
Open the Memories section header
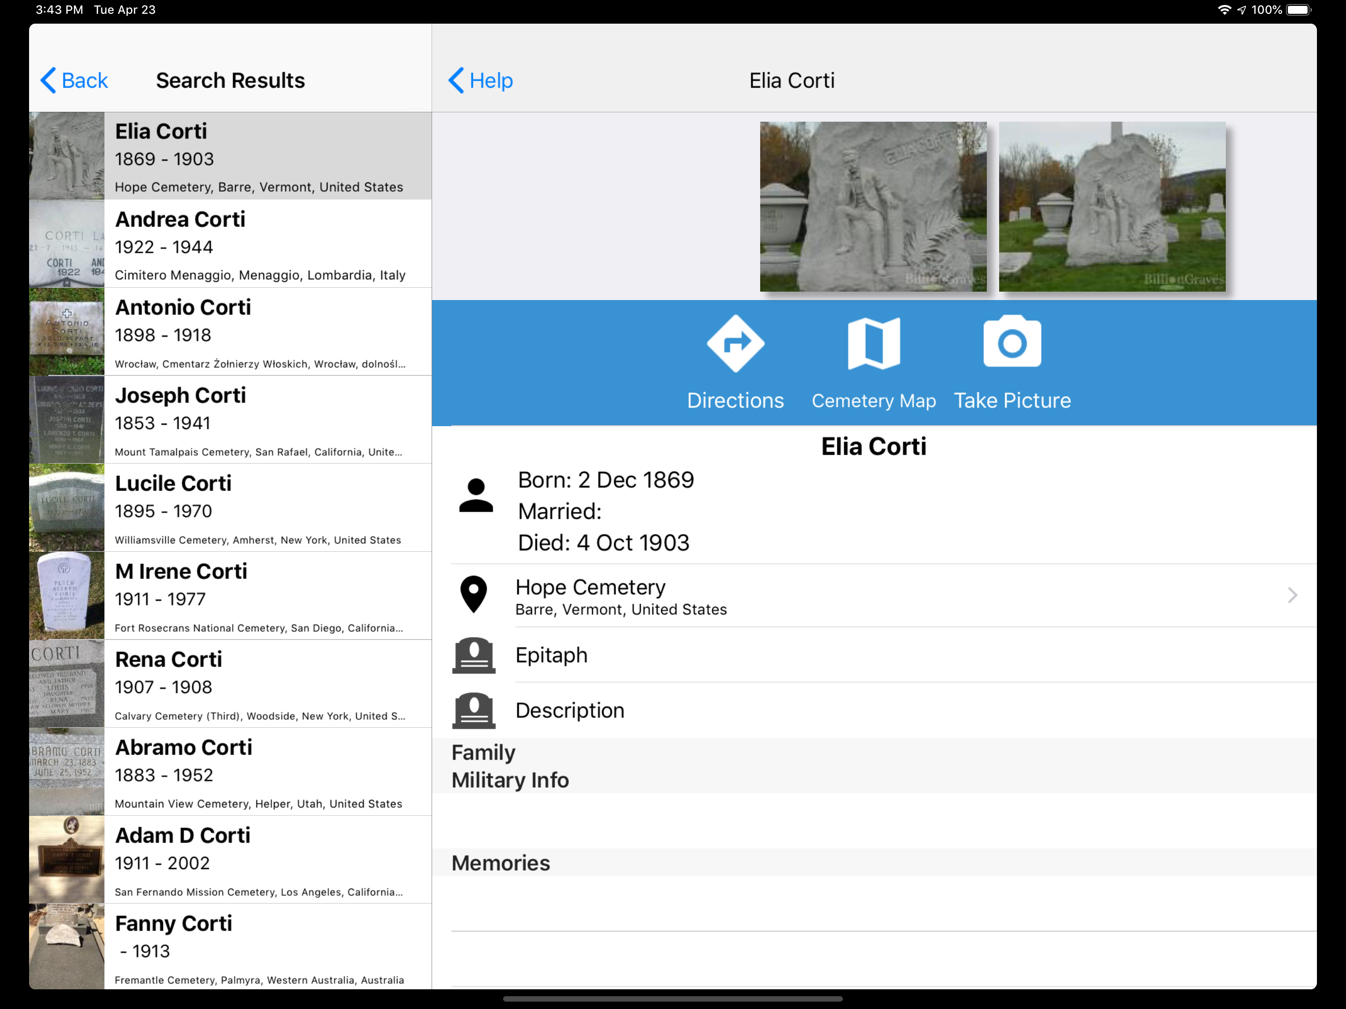pos(500,863)
